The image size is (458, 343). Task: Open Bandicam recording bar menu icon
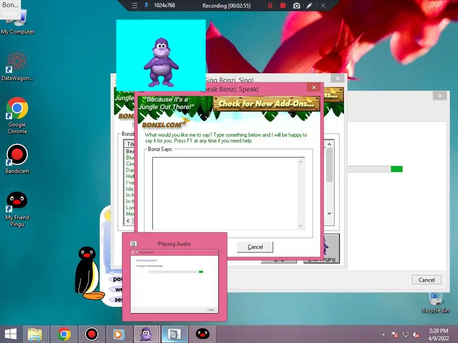pos(135,5)
